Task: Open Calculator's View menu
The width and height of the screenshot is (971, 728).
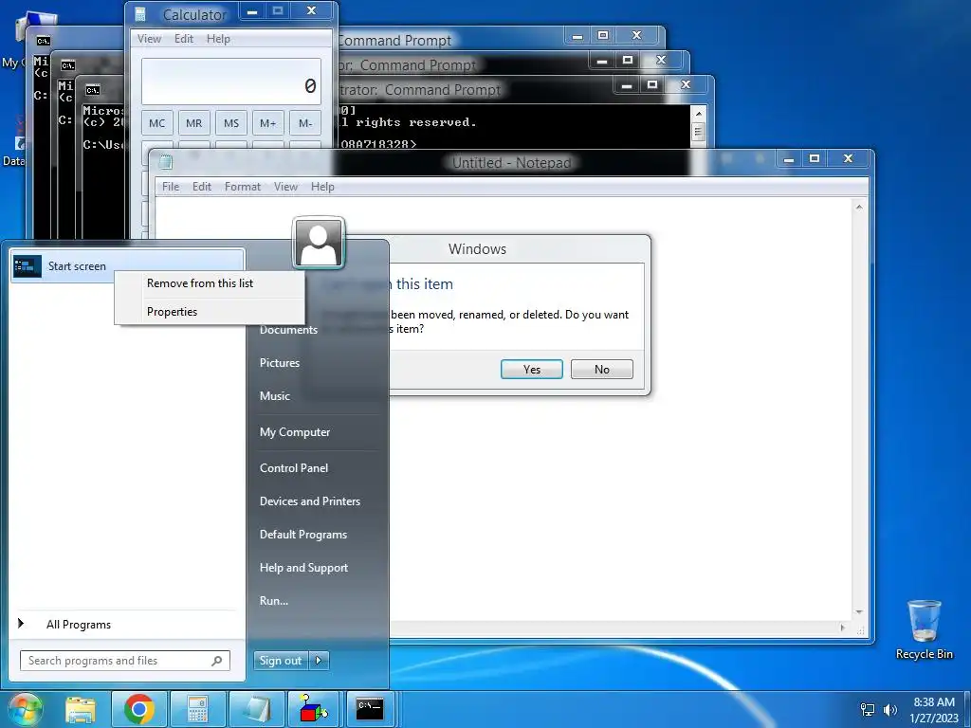Action: pos(149,38)
